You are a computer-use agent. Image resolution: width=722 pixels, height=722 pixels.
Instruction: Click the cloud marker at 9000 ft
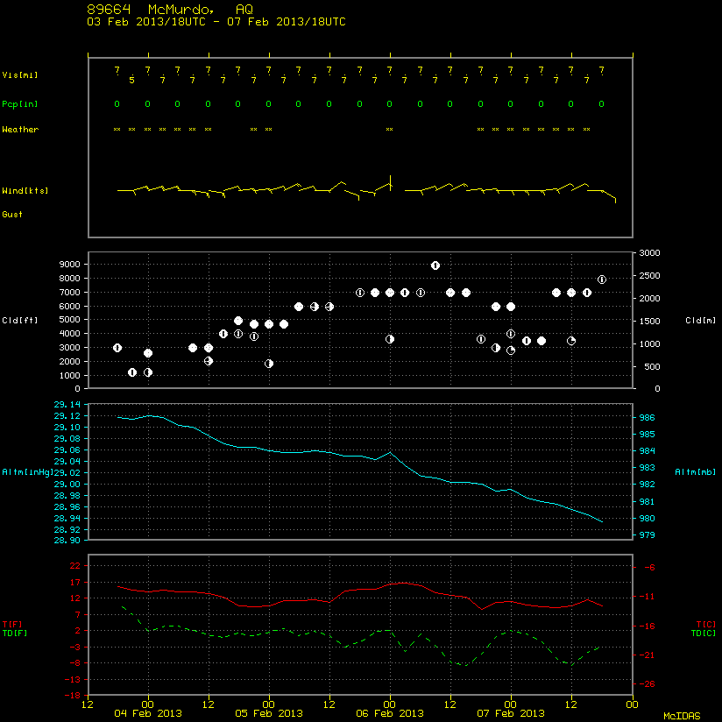pyautogui.click(x=435, y=265)
